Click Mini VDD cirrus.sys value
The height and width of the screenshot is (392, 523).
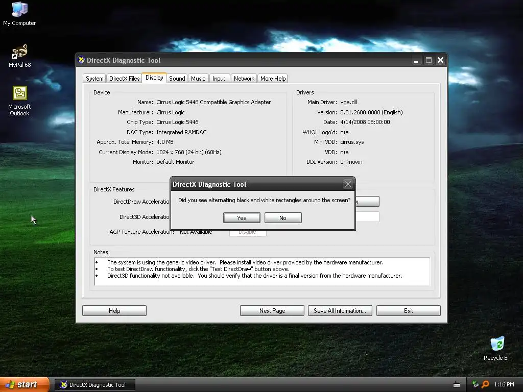click(352, 142)
